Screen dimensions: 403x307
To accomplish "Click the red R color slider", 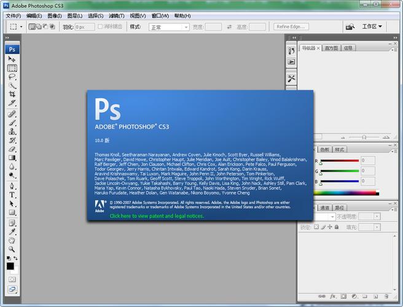I will click(338, 161).
